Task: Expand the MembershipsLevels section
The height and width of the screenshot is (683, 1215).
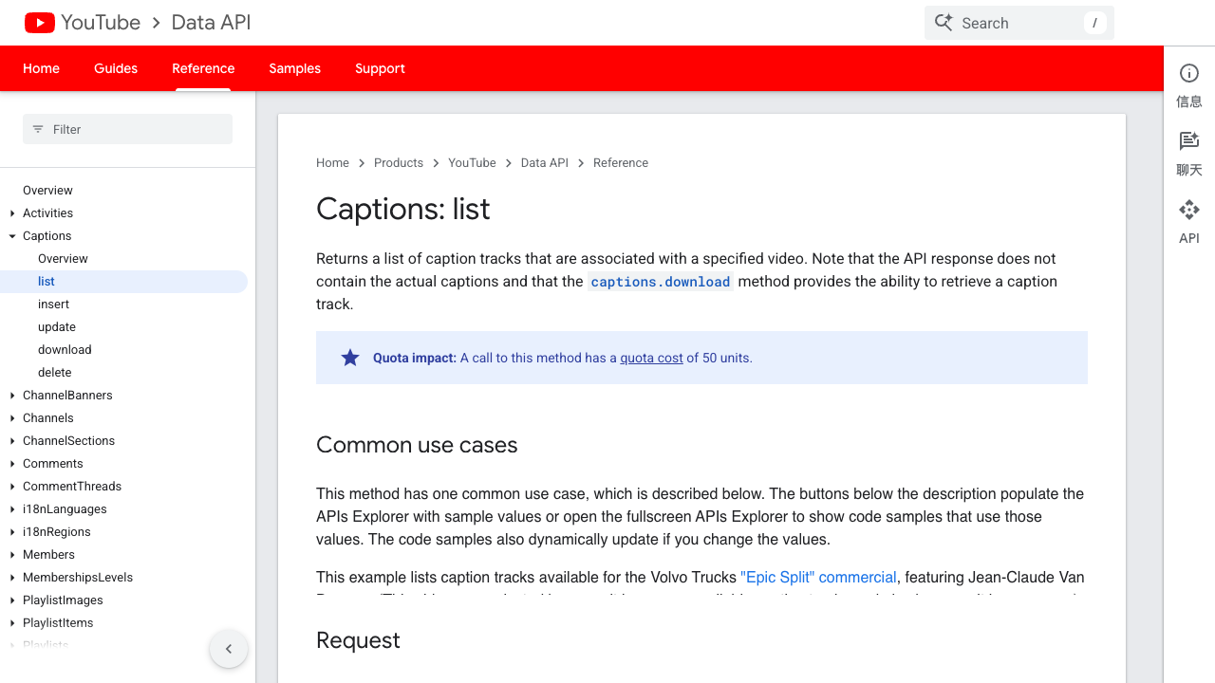Action: pos(12,578)
